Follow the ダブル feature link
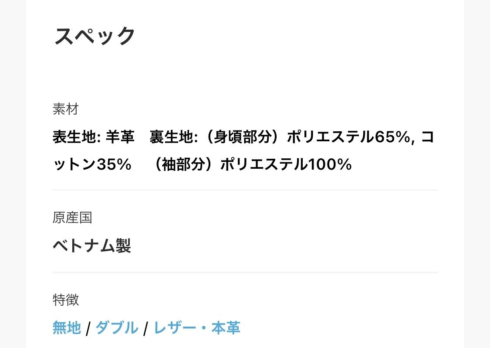 pos(117,328)
